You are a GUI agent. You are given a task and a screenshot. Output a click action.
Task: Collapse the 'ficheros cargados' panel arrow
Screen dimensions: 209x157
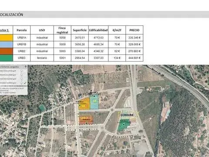point(26,67)
